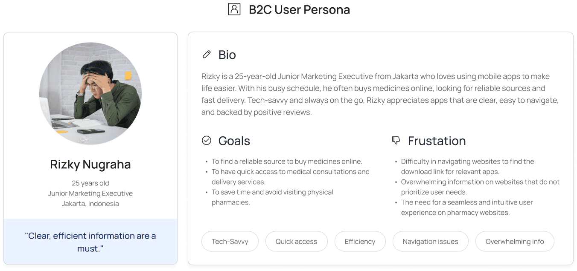The image size is (577, 271).
Task: Select the Quick access tag
Action: coord(296,242)
